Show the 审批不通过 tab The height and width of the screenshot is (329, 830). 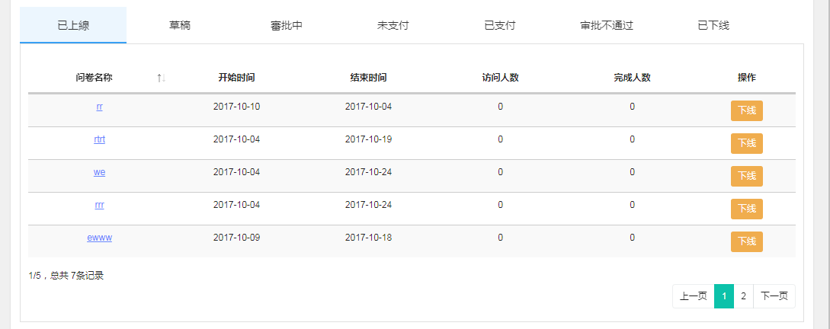click(607, 25)
